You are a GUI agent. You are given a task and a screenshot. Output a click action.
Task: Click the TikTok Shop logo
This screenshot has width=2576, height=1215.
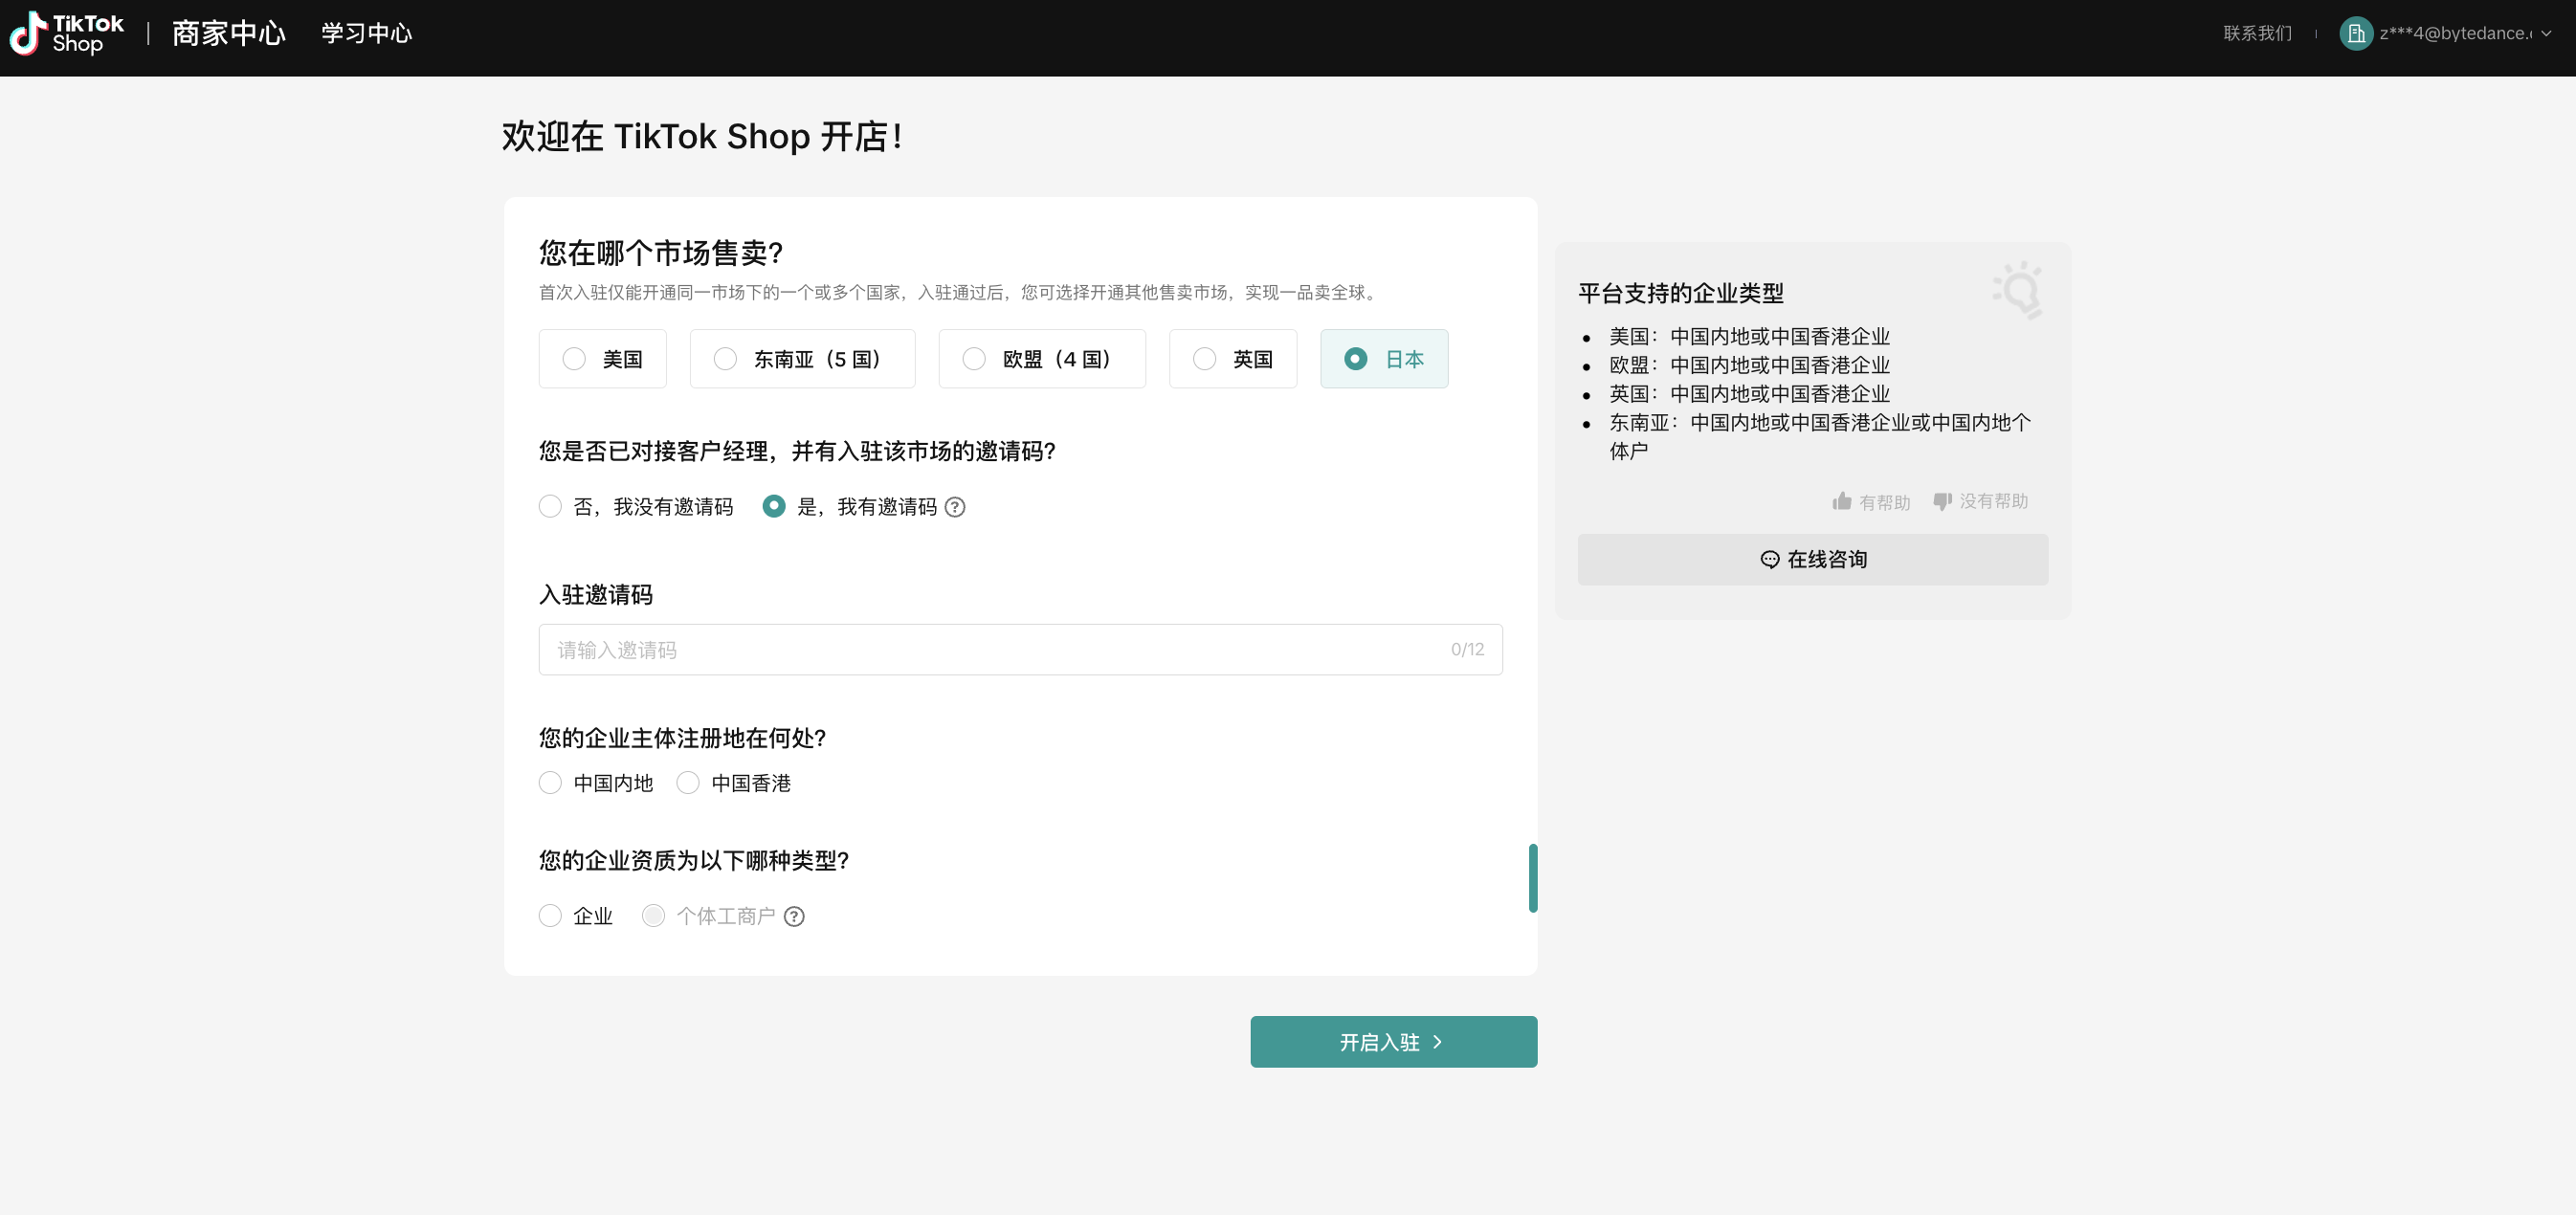66,33
